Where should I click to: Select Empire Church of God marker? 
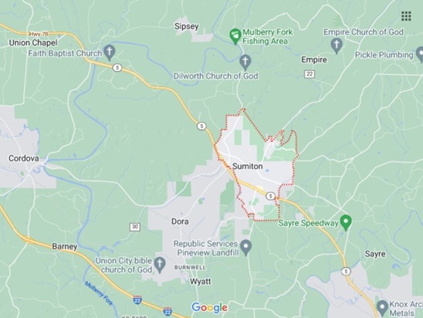click(337, 46)
